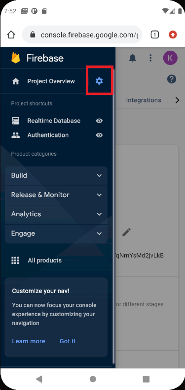185x390 pixels.
Task: Expand the Build category
Action: (x=56, y=176)
